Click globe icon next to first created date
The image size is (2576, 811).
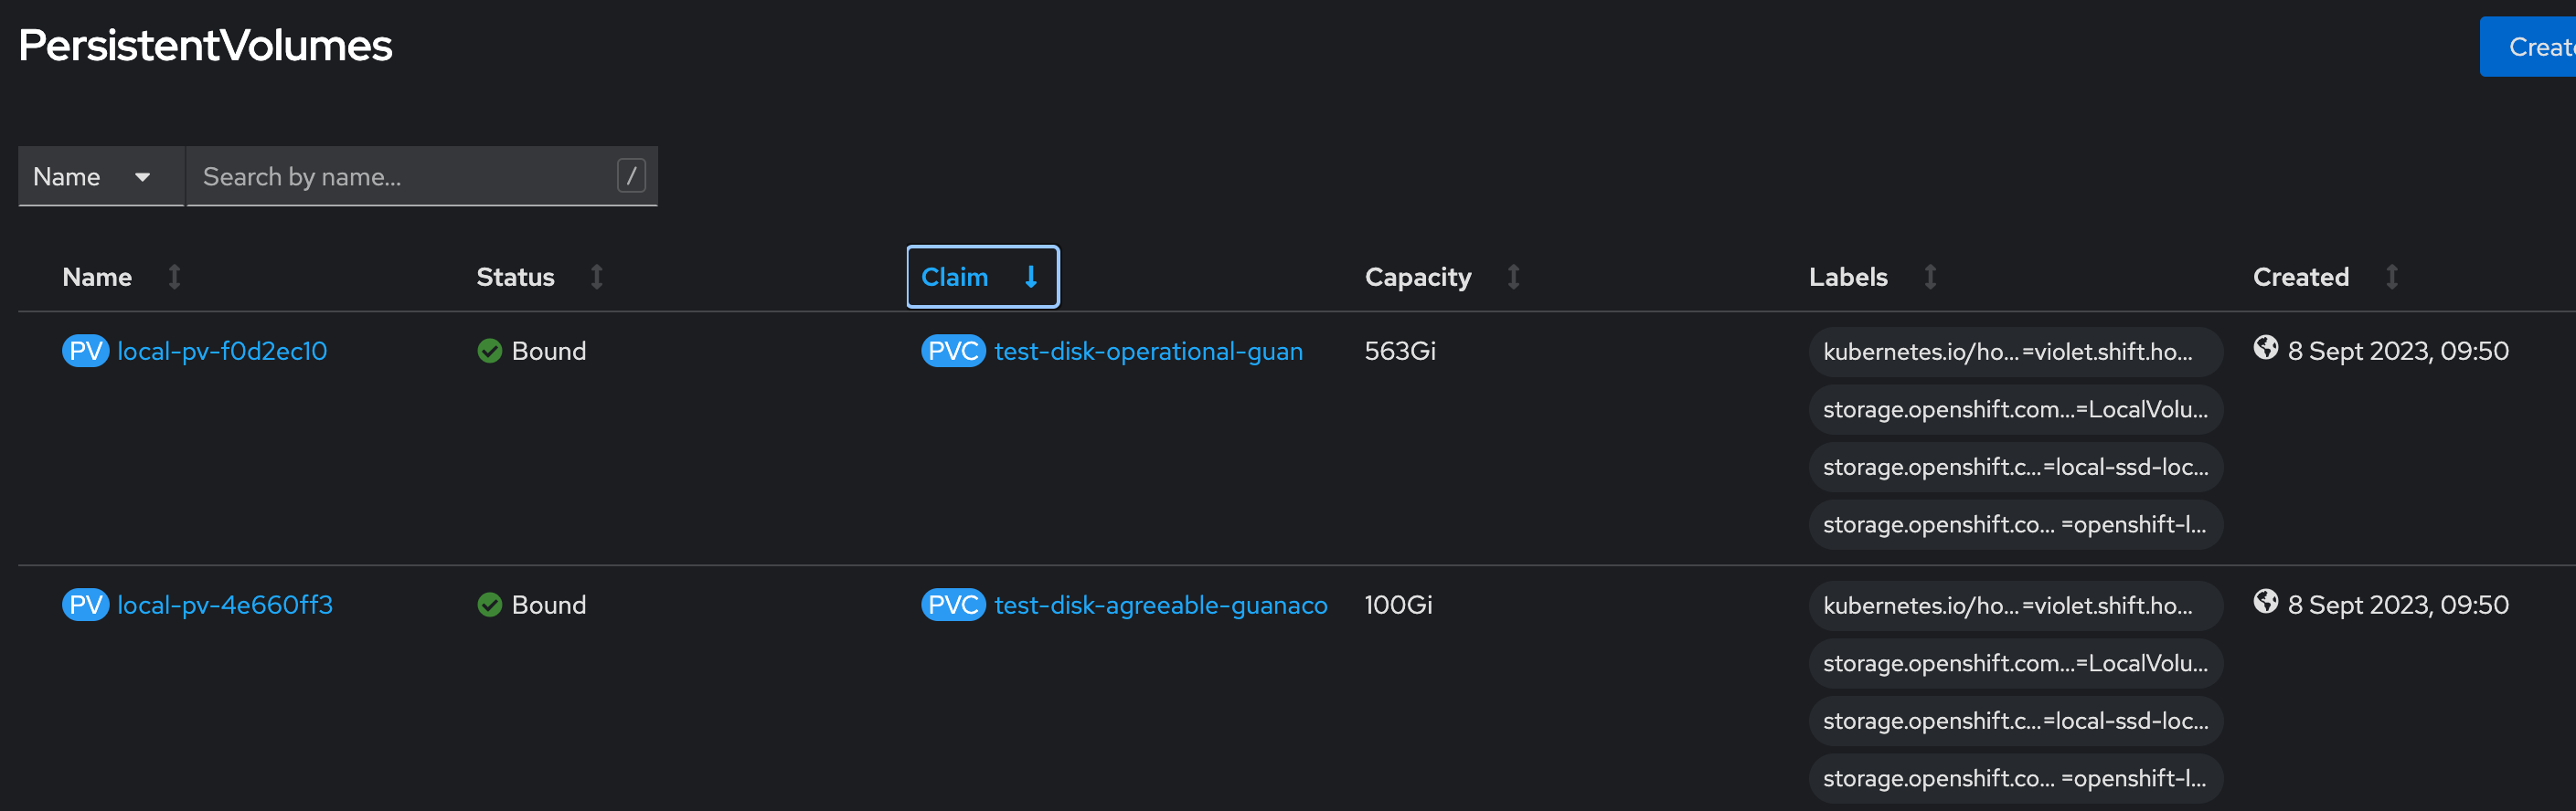pyautogui.click(x=2265, y=348)
